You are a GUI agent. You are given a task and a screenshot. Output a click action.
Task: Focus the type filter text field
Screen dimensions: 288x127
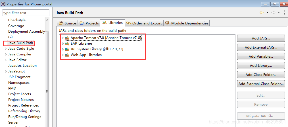click(x=26, y=13)
